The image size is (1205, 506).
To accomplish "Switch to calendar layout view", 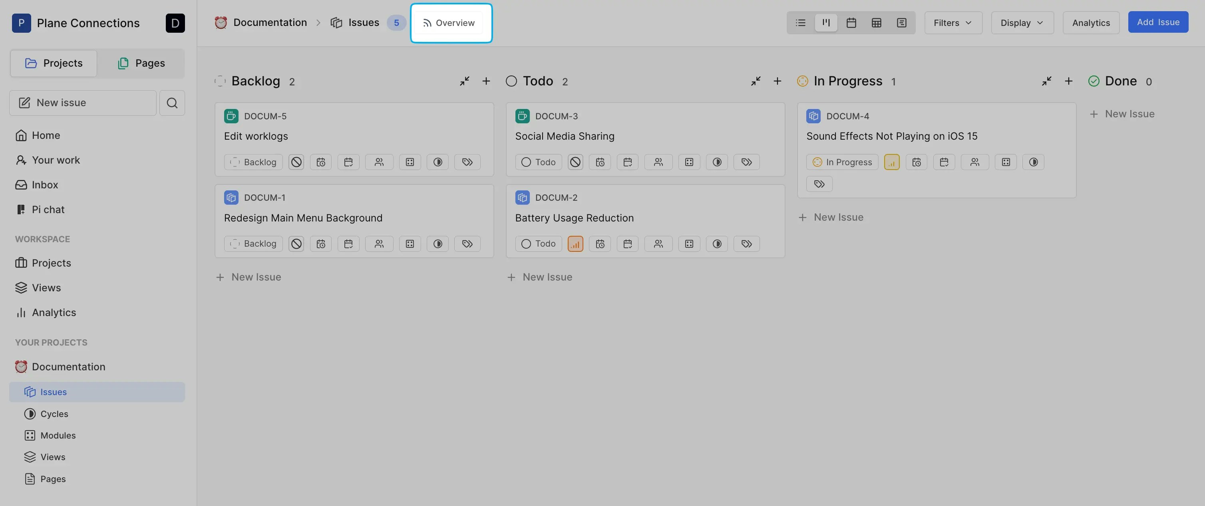I will pos(851,23).
